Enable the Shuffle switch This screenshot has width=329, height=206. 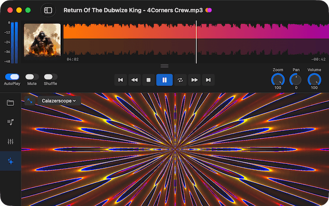tap(50, 77)
